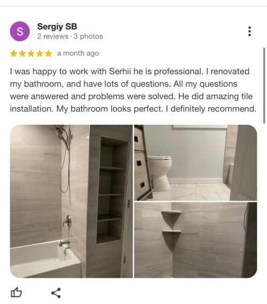Click the vertical scrollbar on the right
Image resolution: width=267 pixels, height=304 pixels.
pos(264,85)
